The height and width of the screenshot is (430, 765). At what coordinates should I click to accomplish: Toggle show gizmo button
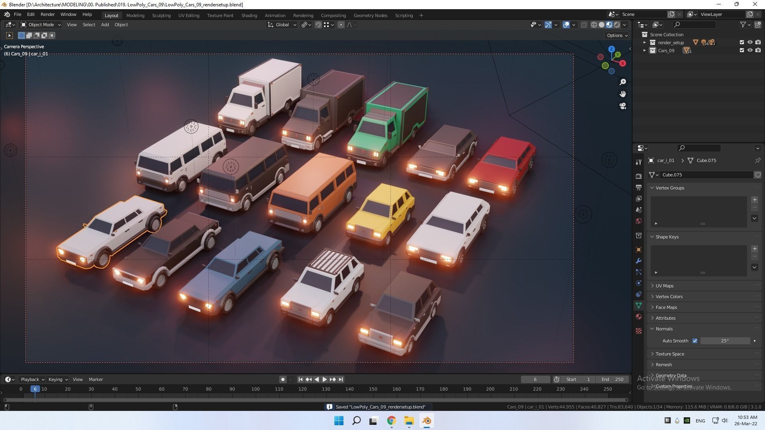tap(548, 25)
